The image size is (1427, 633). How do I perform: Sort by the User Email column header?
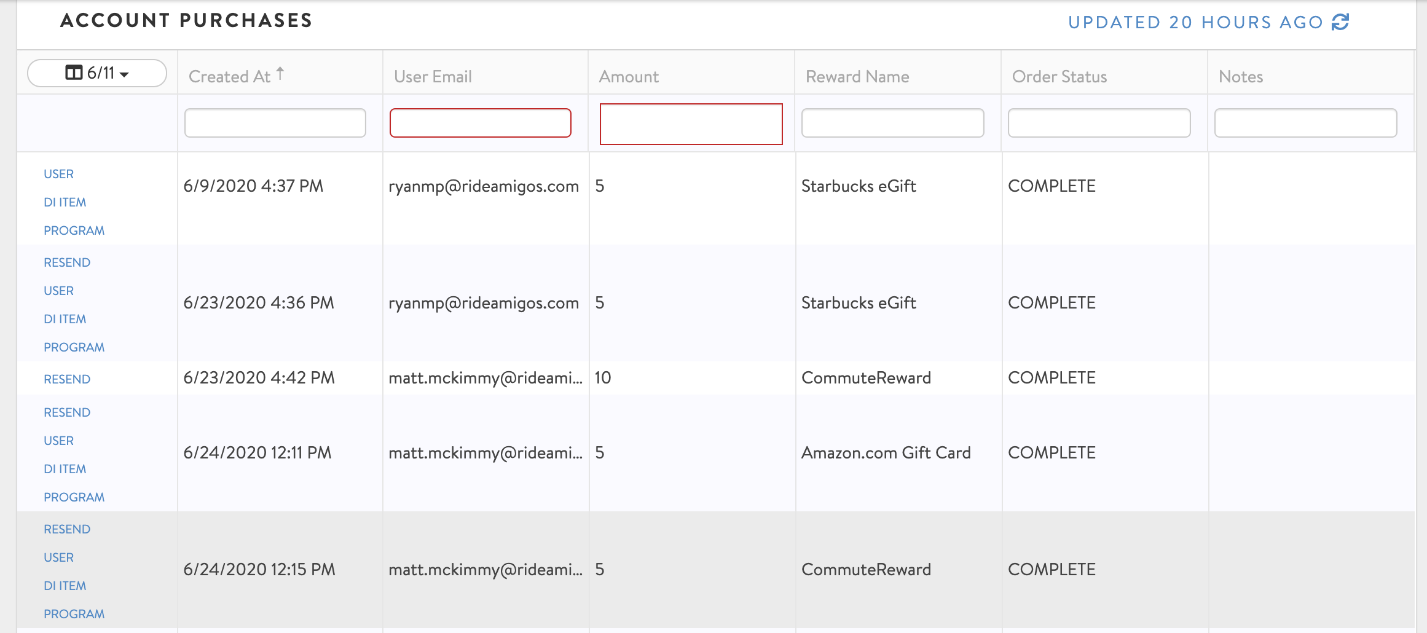[x=433, y=77]
